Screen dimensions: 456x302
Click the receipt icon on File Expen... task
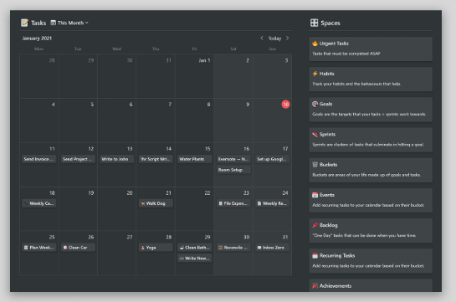[221, 203]
